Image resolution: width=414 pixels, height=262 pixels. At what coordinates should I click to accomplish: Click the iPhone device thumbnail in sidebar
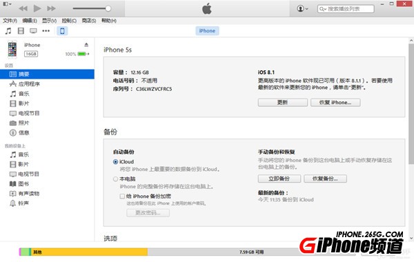pyautogui.click(x=12, y=49)
